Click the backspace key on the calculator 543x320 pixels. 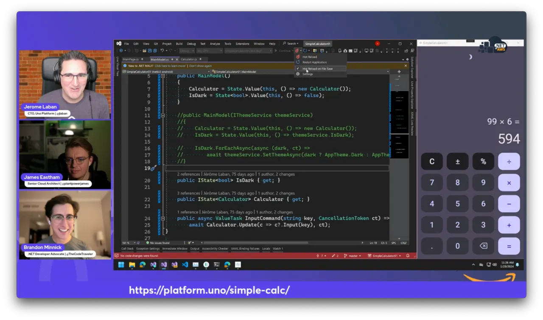[483, 246]
